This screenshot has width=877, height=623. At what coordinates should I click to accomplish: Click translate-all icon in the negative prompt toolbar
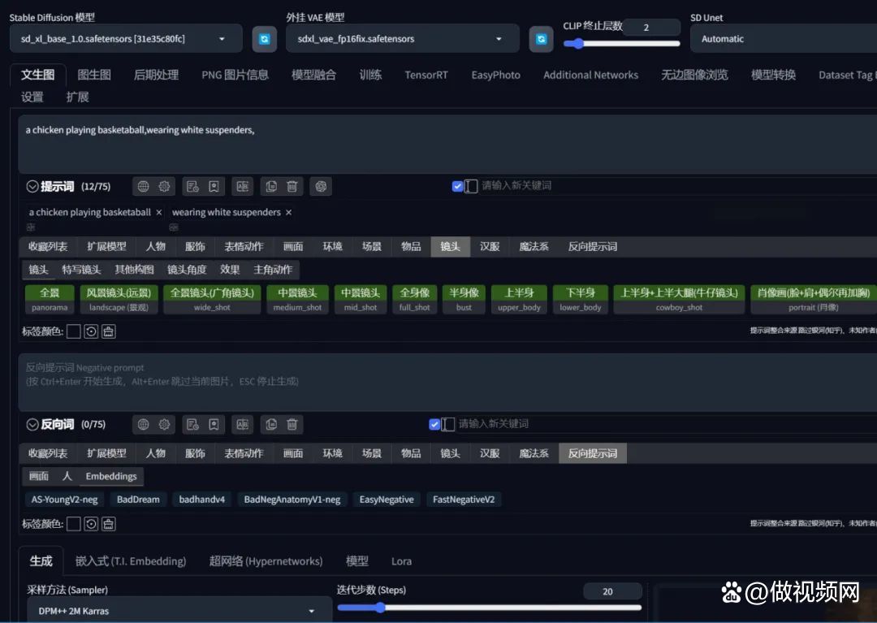click(242, 425)
